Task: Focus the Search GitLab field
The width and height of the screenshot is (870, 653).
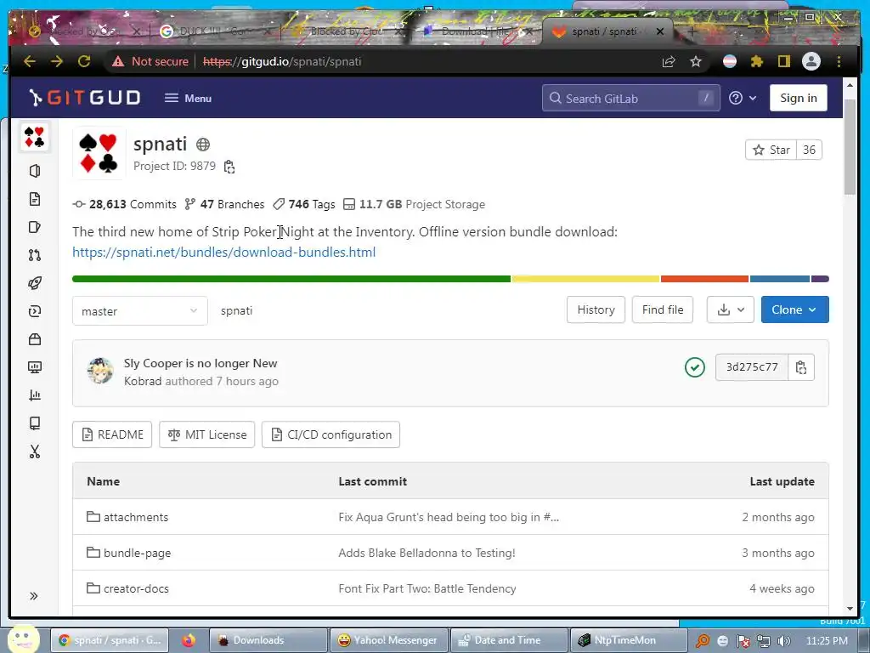Action: pyautogui.click(x=631, y=99)
